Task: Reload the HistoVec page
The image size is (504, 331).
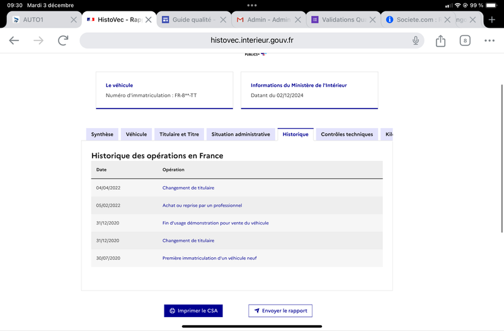Action: pos(63,40)
